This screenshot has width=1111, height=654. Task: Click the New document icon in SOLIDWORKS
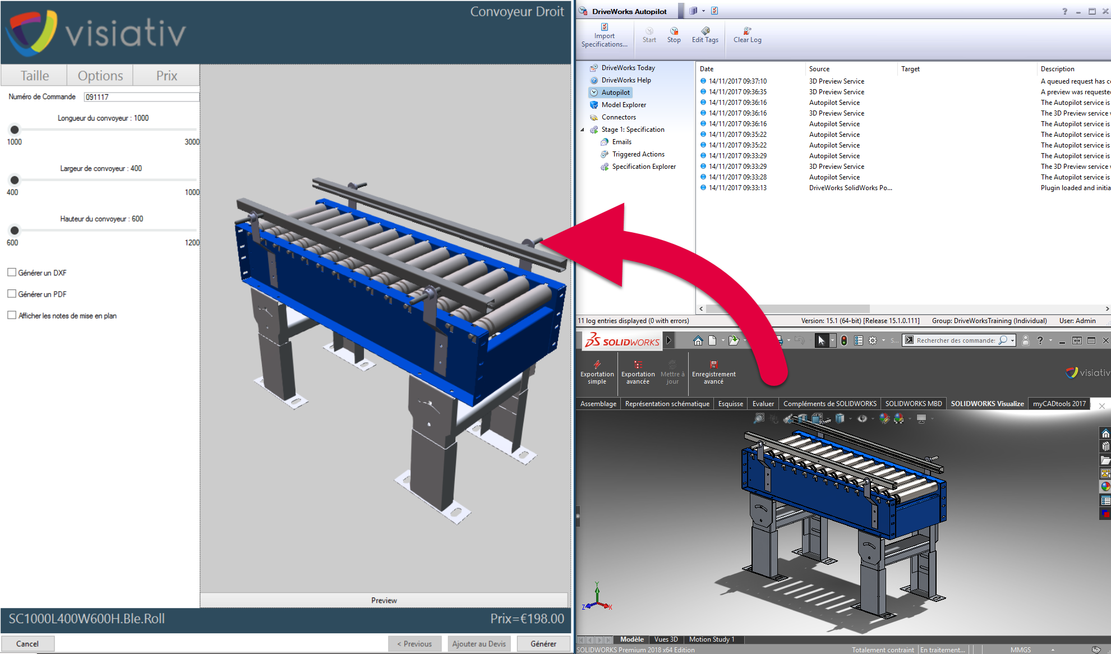click(x=712, y=340)
